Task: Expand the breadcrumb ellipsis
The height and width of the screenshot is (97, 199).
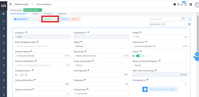Action: tap(33, 4)
